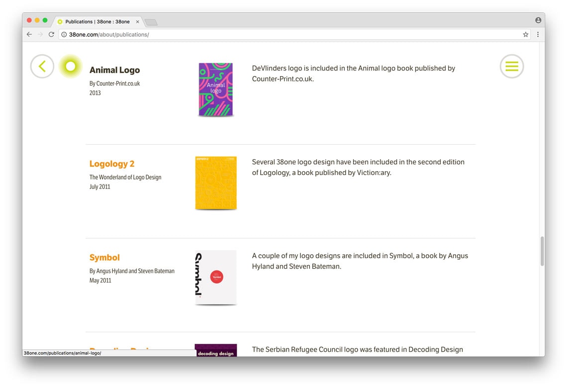This screenshot has width=567, height=388.
Task: Click 'The Wonderland of Logo Design' subtitle
Action: 125,177
